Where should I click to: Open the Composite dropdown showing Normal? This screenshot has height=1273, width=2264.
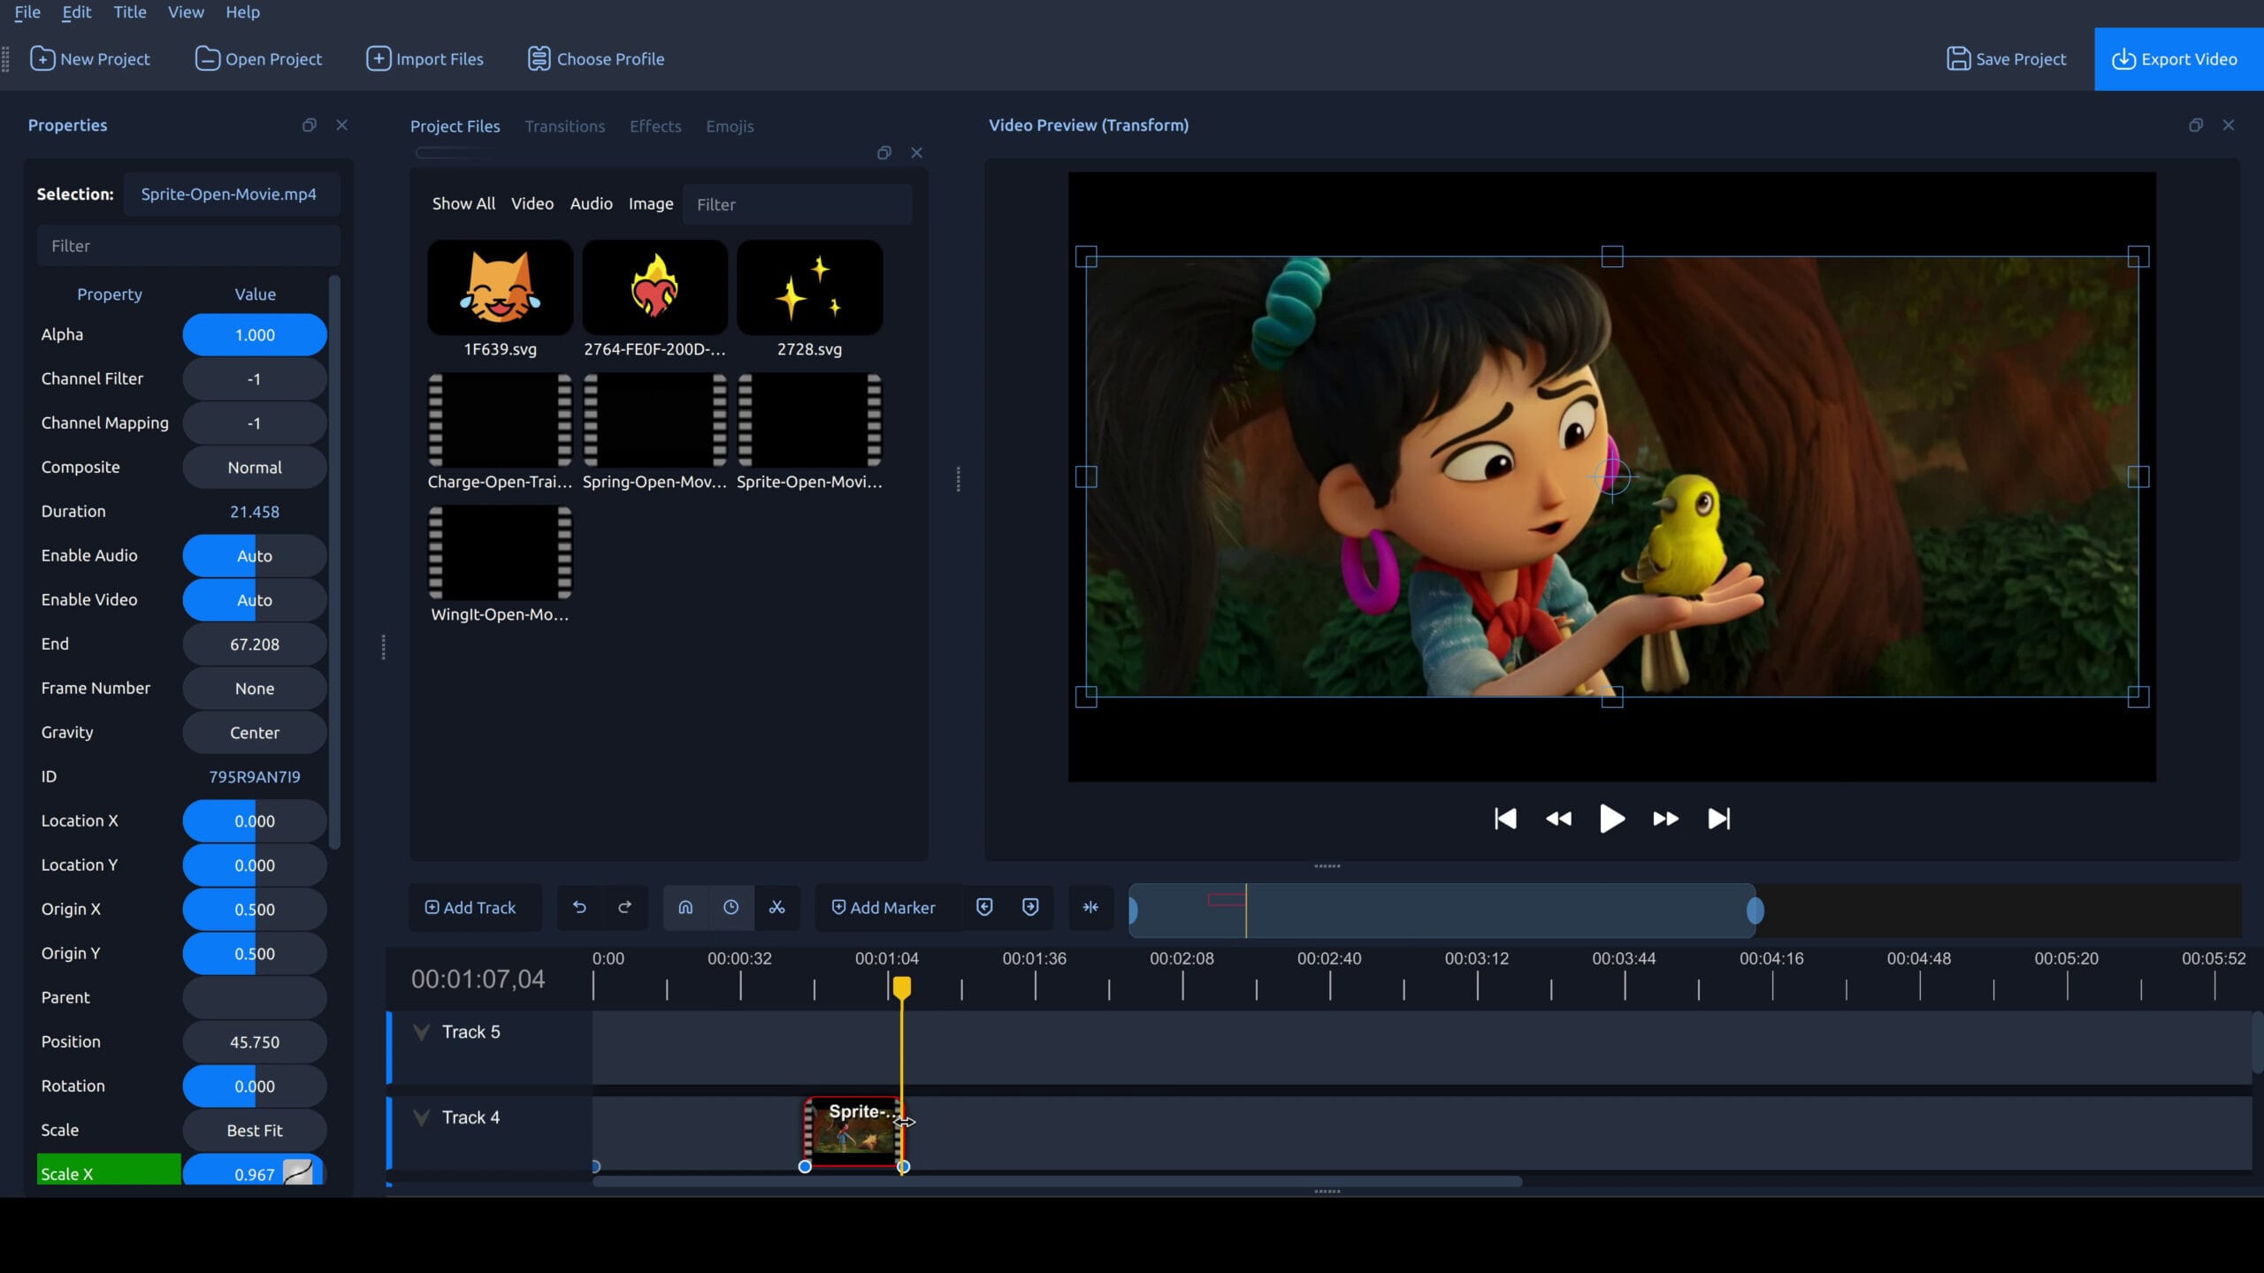[254, 467]
